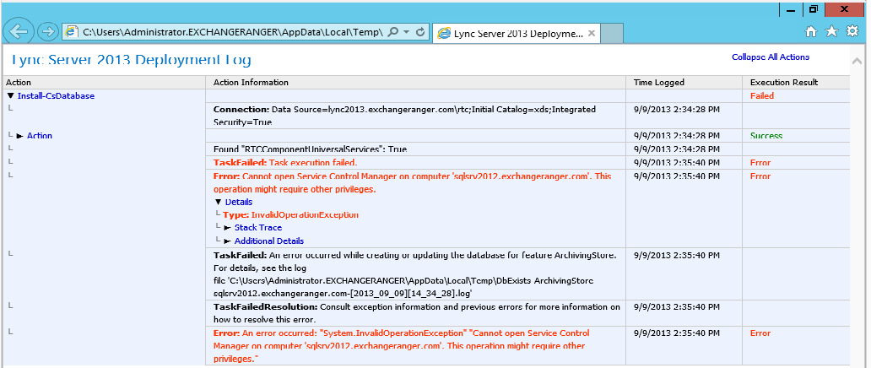Screen dimensions: 871x368
Task: Open the address bar autocomplete dropdown arrow
Action: tap(407, 32)
